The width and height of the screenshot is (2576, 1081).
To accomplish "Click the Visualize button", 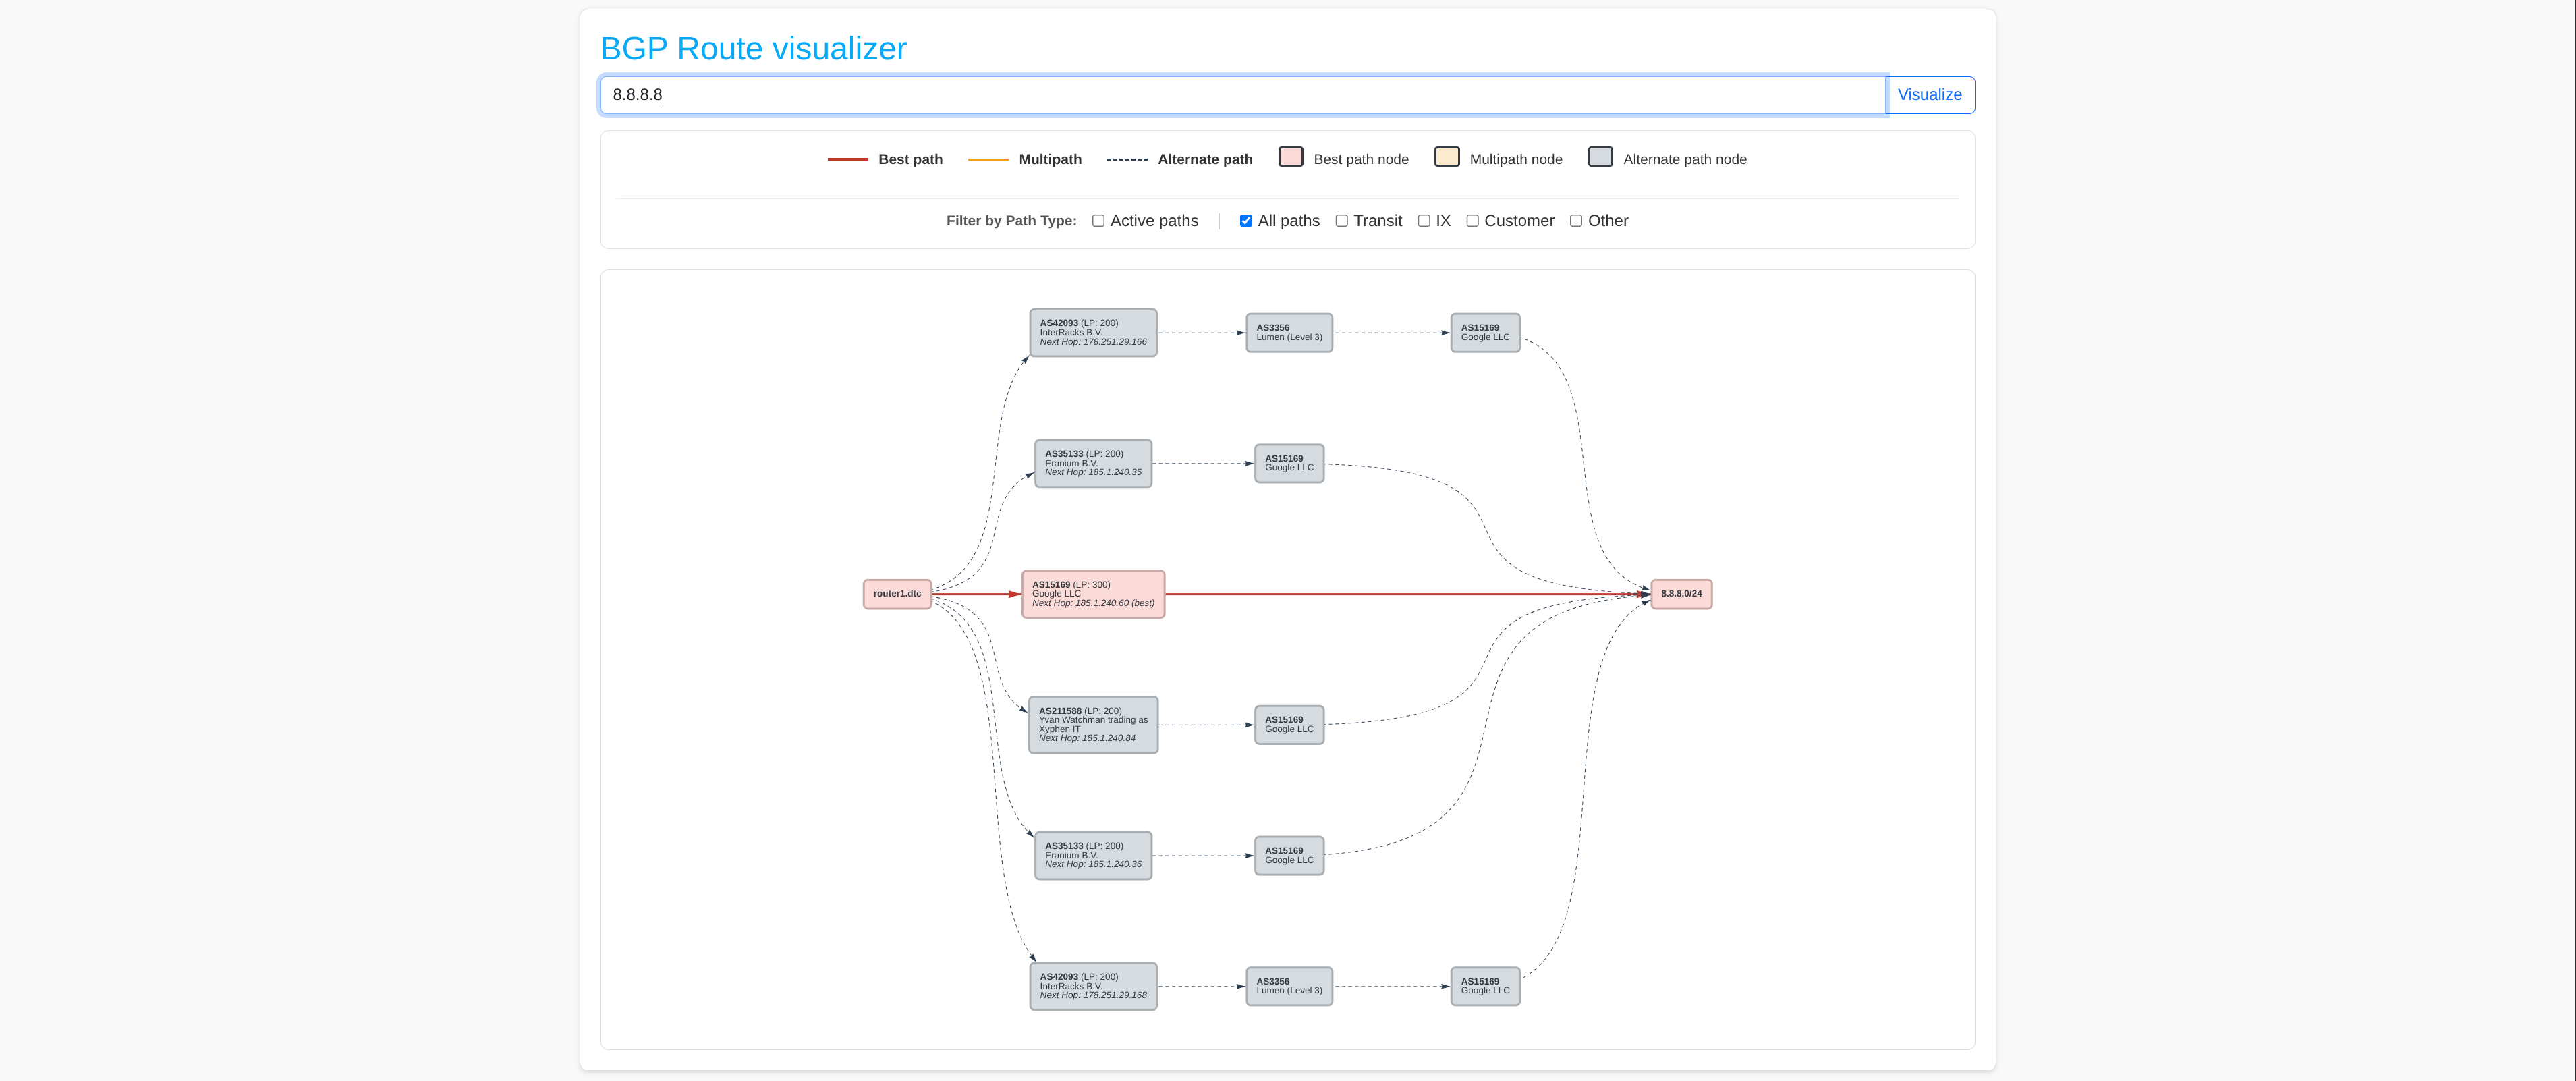I will pos(1929,95).
